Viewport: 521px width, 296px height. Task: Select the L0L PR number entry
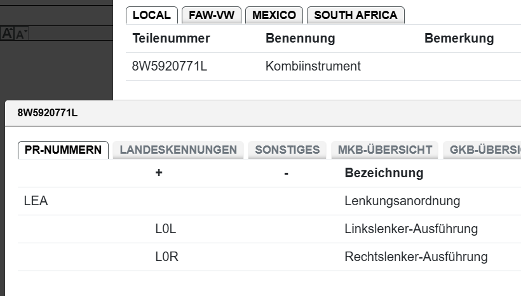coord(165,229)
